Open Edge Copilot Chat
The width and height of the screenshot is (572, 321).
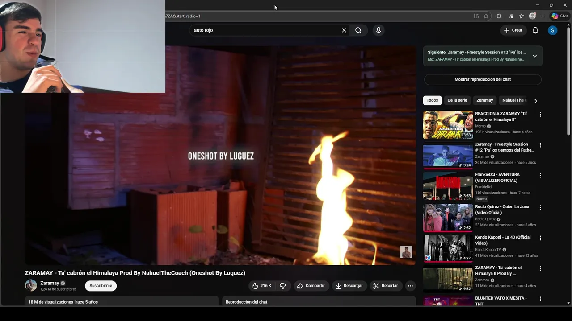coord(560,16)
